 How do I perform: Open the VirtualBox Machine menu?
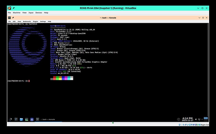17,13
